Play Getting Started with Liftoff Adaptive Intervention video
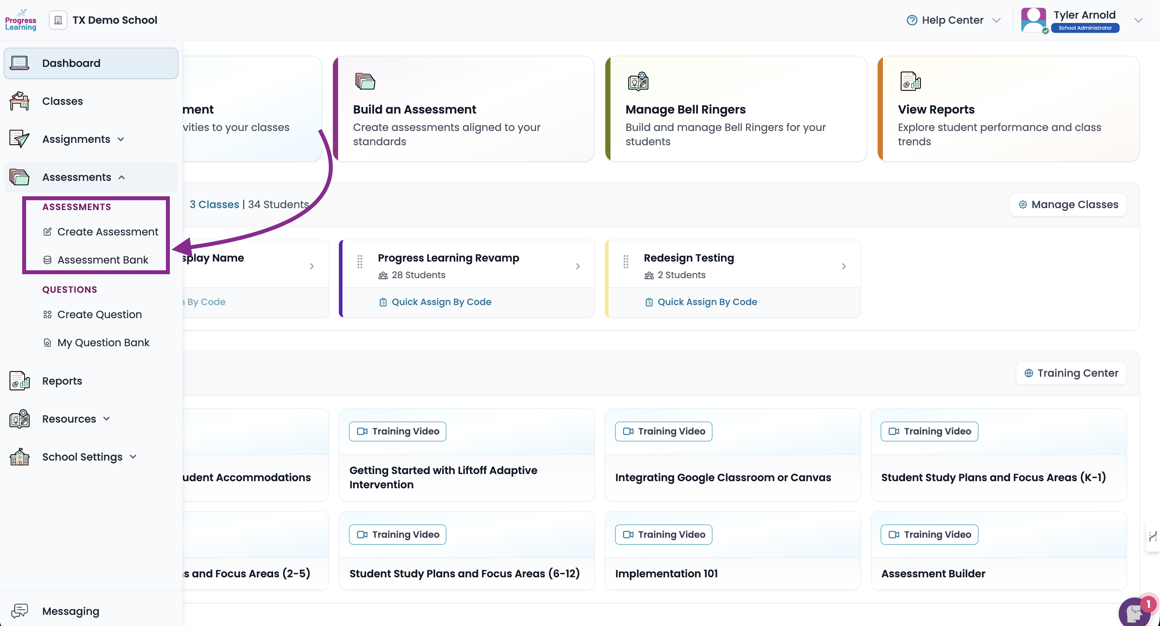Image resolution: width=1160 pixels, height=626 pixels. [466, 455]
